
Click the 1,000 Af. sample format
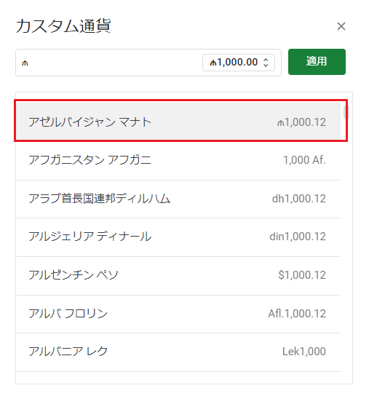pyautogui.click(x=304, y=160)
